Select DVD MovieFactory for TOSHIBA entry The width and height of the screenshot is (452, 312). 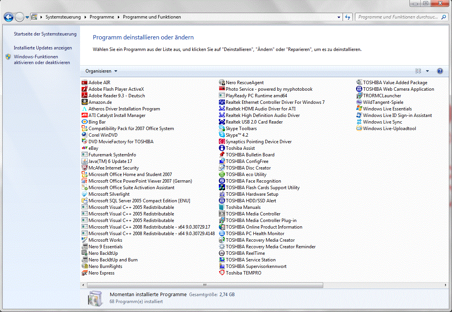[118, 142]
